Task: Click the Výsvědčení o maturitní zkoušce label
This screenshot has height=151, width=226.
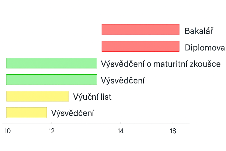Action: [161, 64]
